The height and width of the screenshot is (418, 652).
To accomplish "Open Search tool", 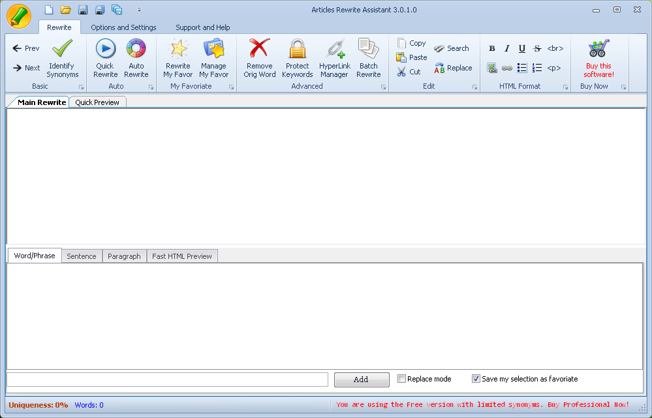I will pyautogui.click(x=451, y=48).
